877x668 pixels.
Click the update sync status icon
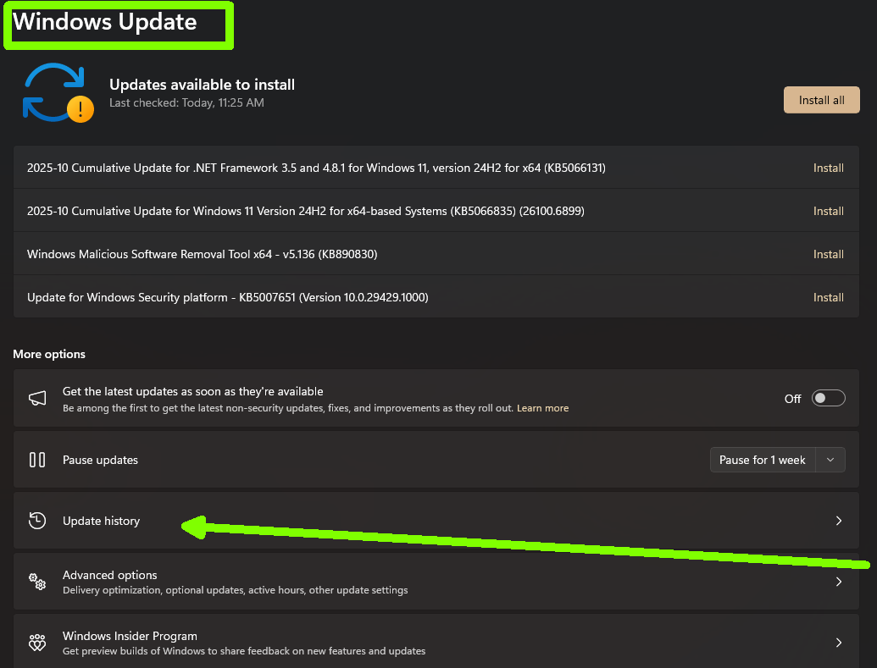pyautogui.click(x=58, y=93)
